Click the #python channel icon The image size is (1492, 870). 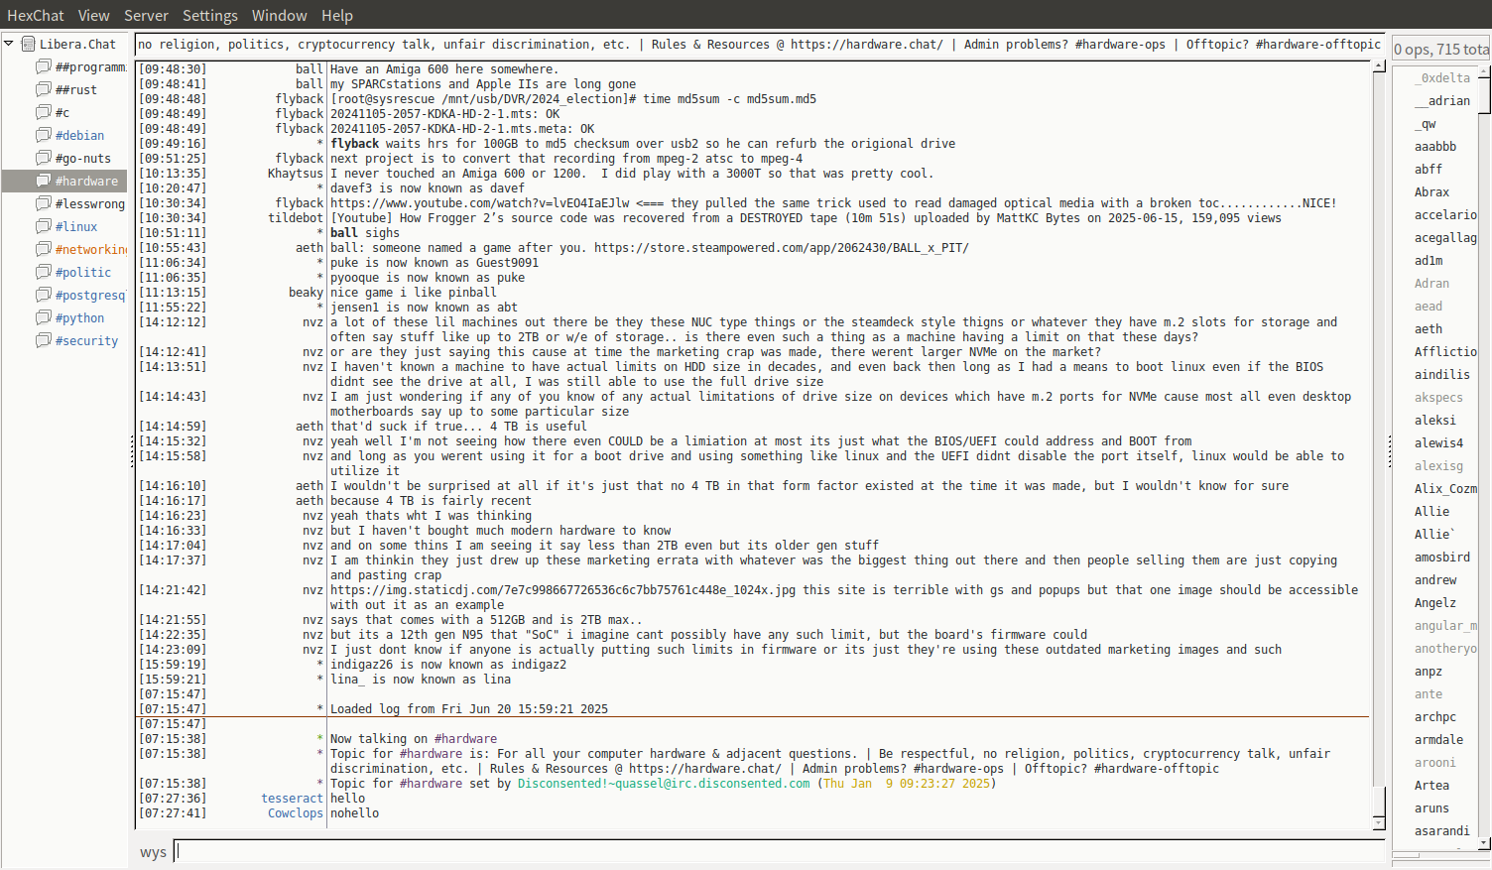pyautogui.click(x=44, y=317)
